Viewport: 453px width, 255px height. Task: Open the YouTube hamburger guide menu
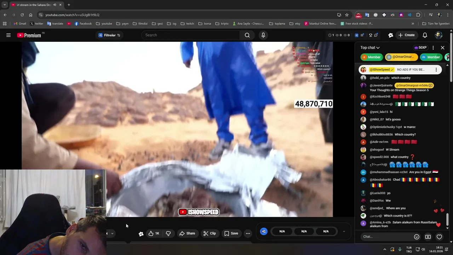point(8,35)
